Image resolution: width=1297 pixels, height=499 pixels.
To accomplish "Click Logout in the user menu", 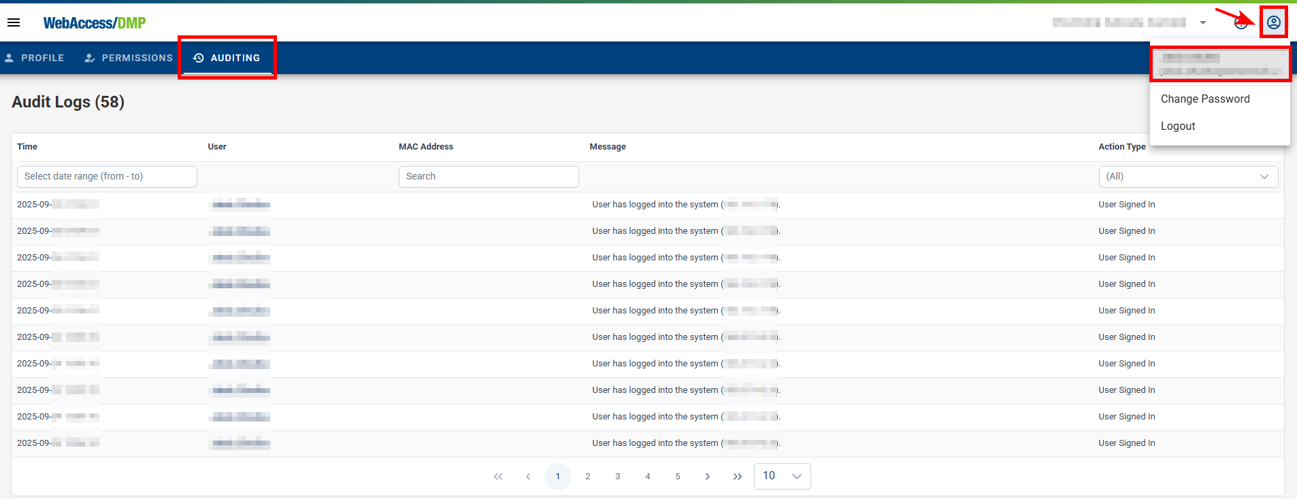I will 1178,126.
